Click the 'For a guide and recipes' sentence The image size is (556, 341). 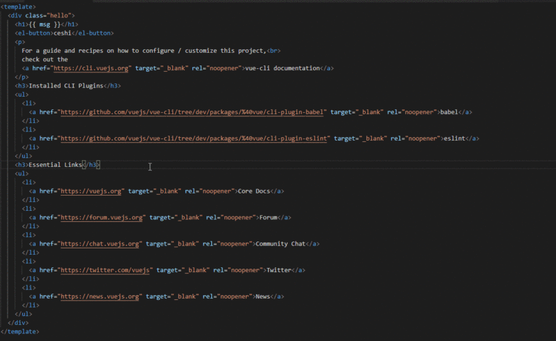tap(144, 50)
